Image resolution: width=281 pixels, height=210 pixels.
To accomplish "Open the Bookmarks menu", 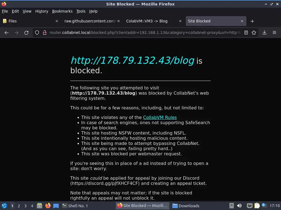I will tap(62, 11).
